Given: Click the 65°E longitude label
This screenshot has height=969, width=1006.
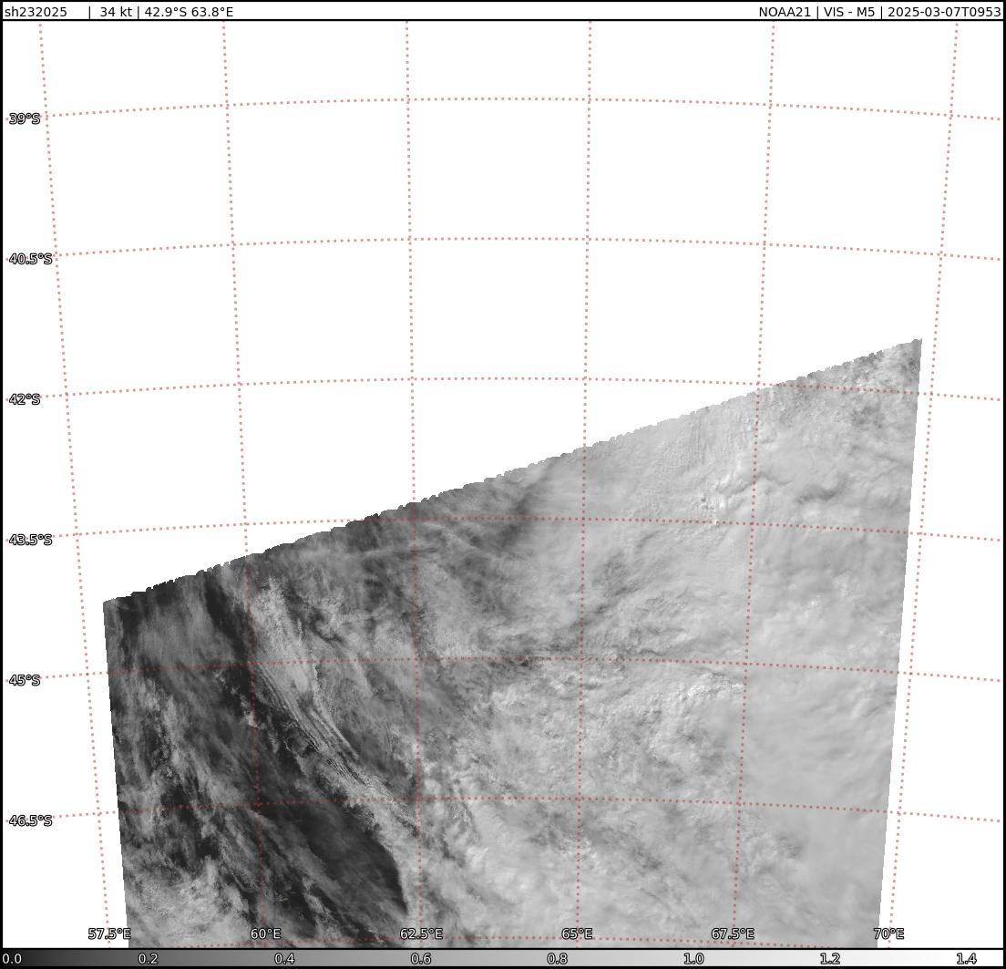Looking at the screenshot, I should click(577, 933).
